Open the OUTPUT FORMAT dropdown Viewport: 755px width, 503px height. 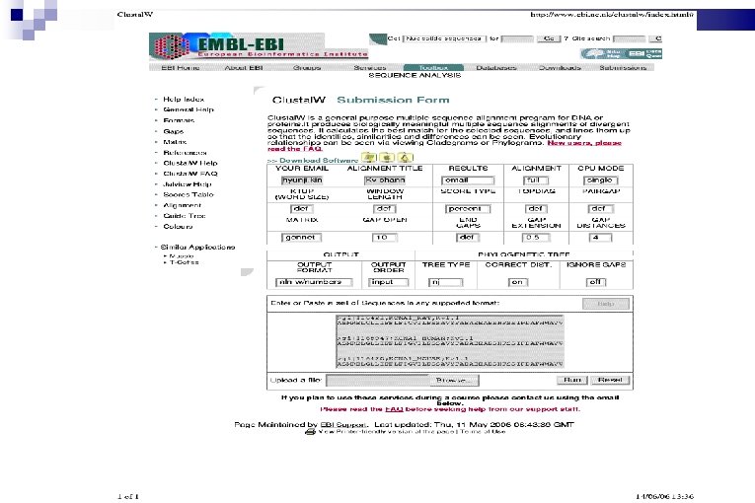click(x=314, y=282)
